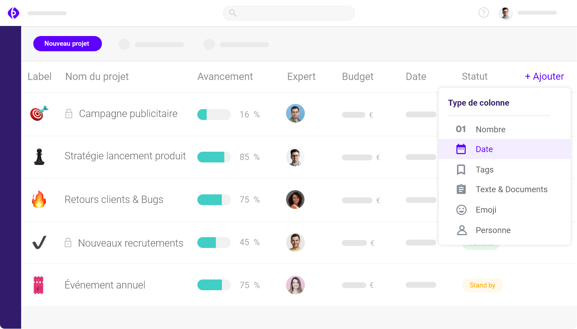Click + Ajouter to add a column
577x329 pixels.
pyautogui.click(x=544, y=77)
